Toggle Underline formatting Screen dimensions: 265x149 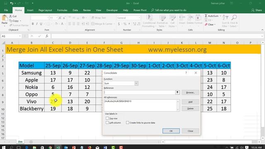click(x=41, y=24)
